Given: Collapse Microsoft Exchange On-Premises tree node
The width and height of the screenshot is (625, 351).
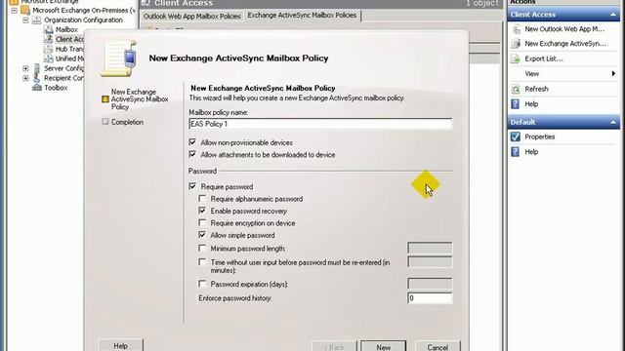Looking at the screenshot, I should (15, 11).
